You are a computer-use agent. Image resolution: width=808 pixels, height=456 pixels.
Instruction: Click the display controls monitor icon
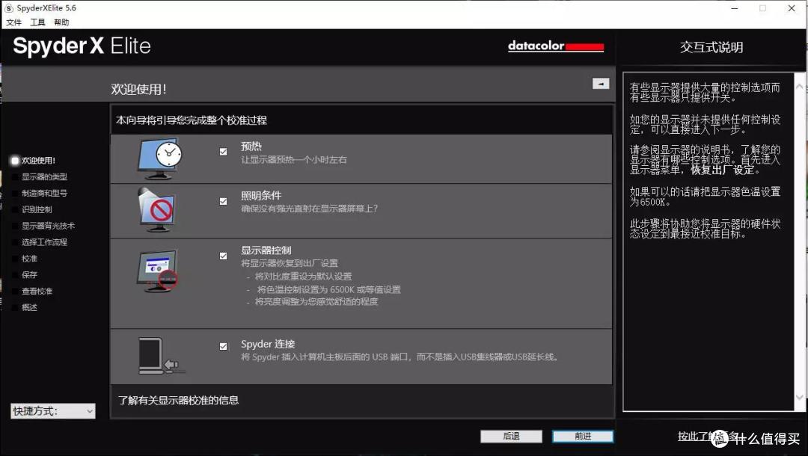click(157, 271)
